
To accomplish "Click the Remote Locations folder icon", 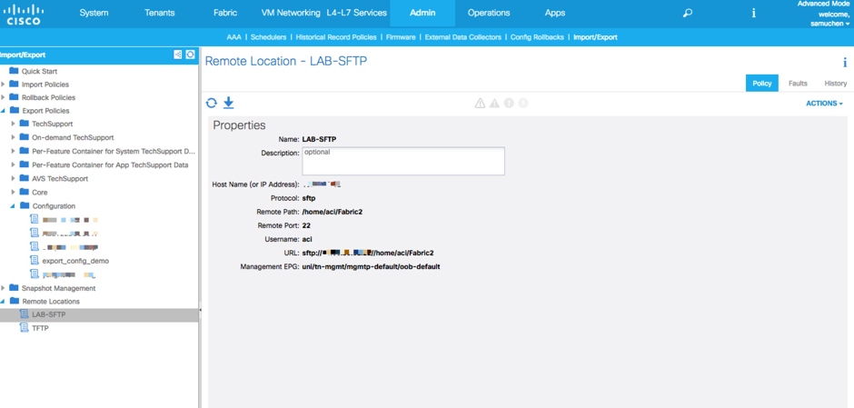I will point(15,302).
